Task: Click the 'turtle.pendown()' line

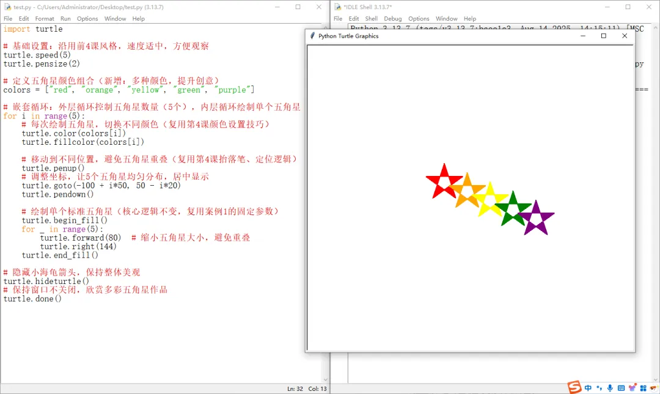Action: click(57, 194)
